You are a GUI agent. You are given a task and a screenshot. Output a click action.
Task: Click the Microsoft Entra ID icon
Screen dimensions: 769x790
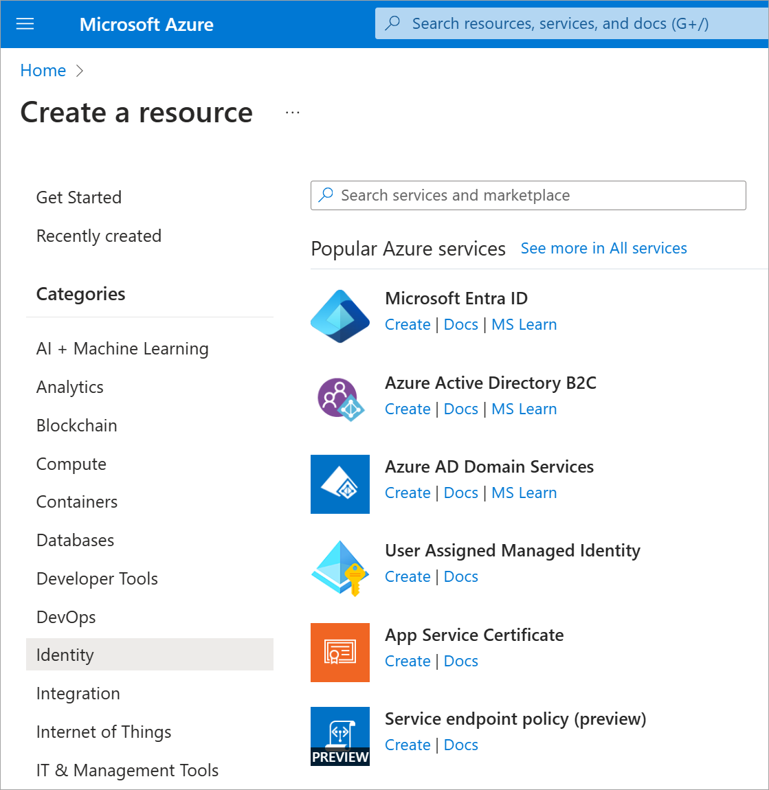[x=340, y=317]
